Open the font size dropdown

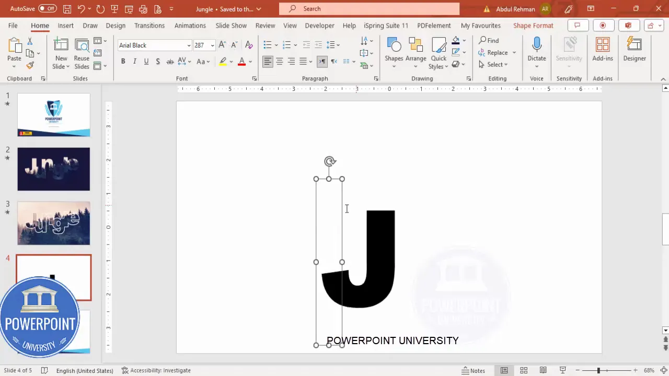[x=212, y=45]
